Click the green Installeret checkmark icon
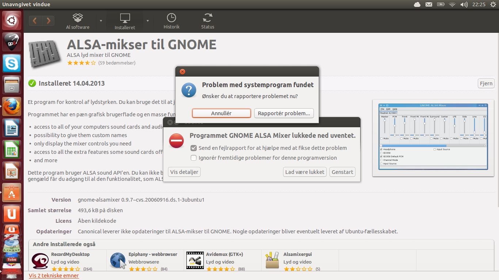499x280 pixels. pyautogui.click(x=32, y=83)
